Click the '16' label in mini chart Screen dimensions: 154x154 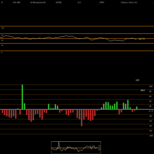click(99, 150)
